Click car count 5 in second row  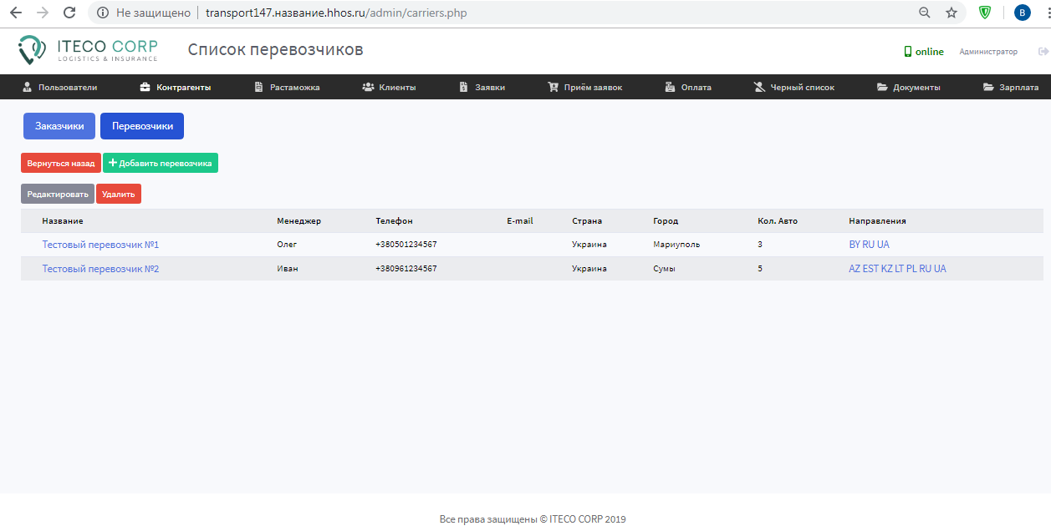(760, 269)
